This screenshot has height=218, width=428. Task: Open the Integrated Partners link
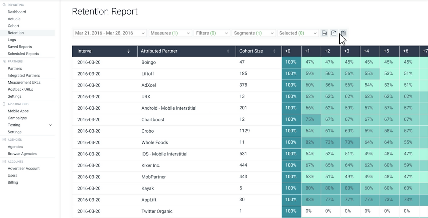24,76
